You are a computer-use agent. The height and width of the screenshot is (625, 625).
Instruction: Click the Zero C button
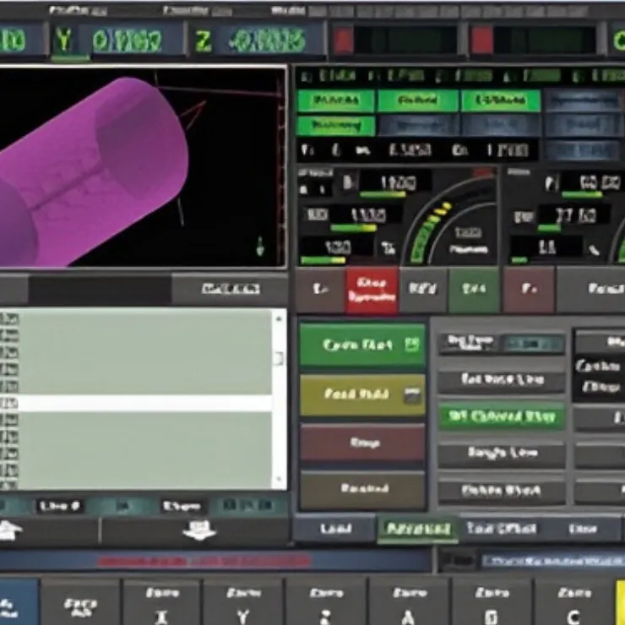pyautogui.click(x=573, y=601)
